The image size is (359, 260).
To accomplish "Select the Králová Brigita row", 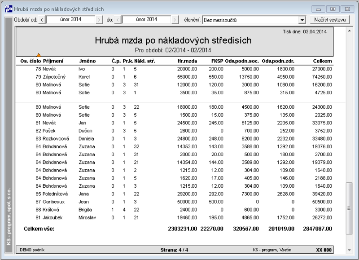I will pyautogui.click(x=175, y=210).
